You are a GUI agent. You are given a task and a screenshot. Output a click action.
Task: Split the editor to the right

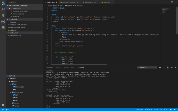(172, 2)
